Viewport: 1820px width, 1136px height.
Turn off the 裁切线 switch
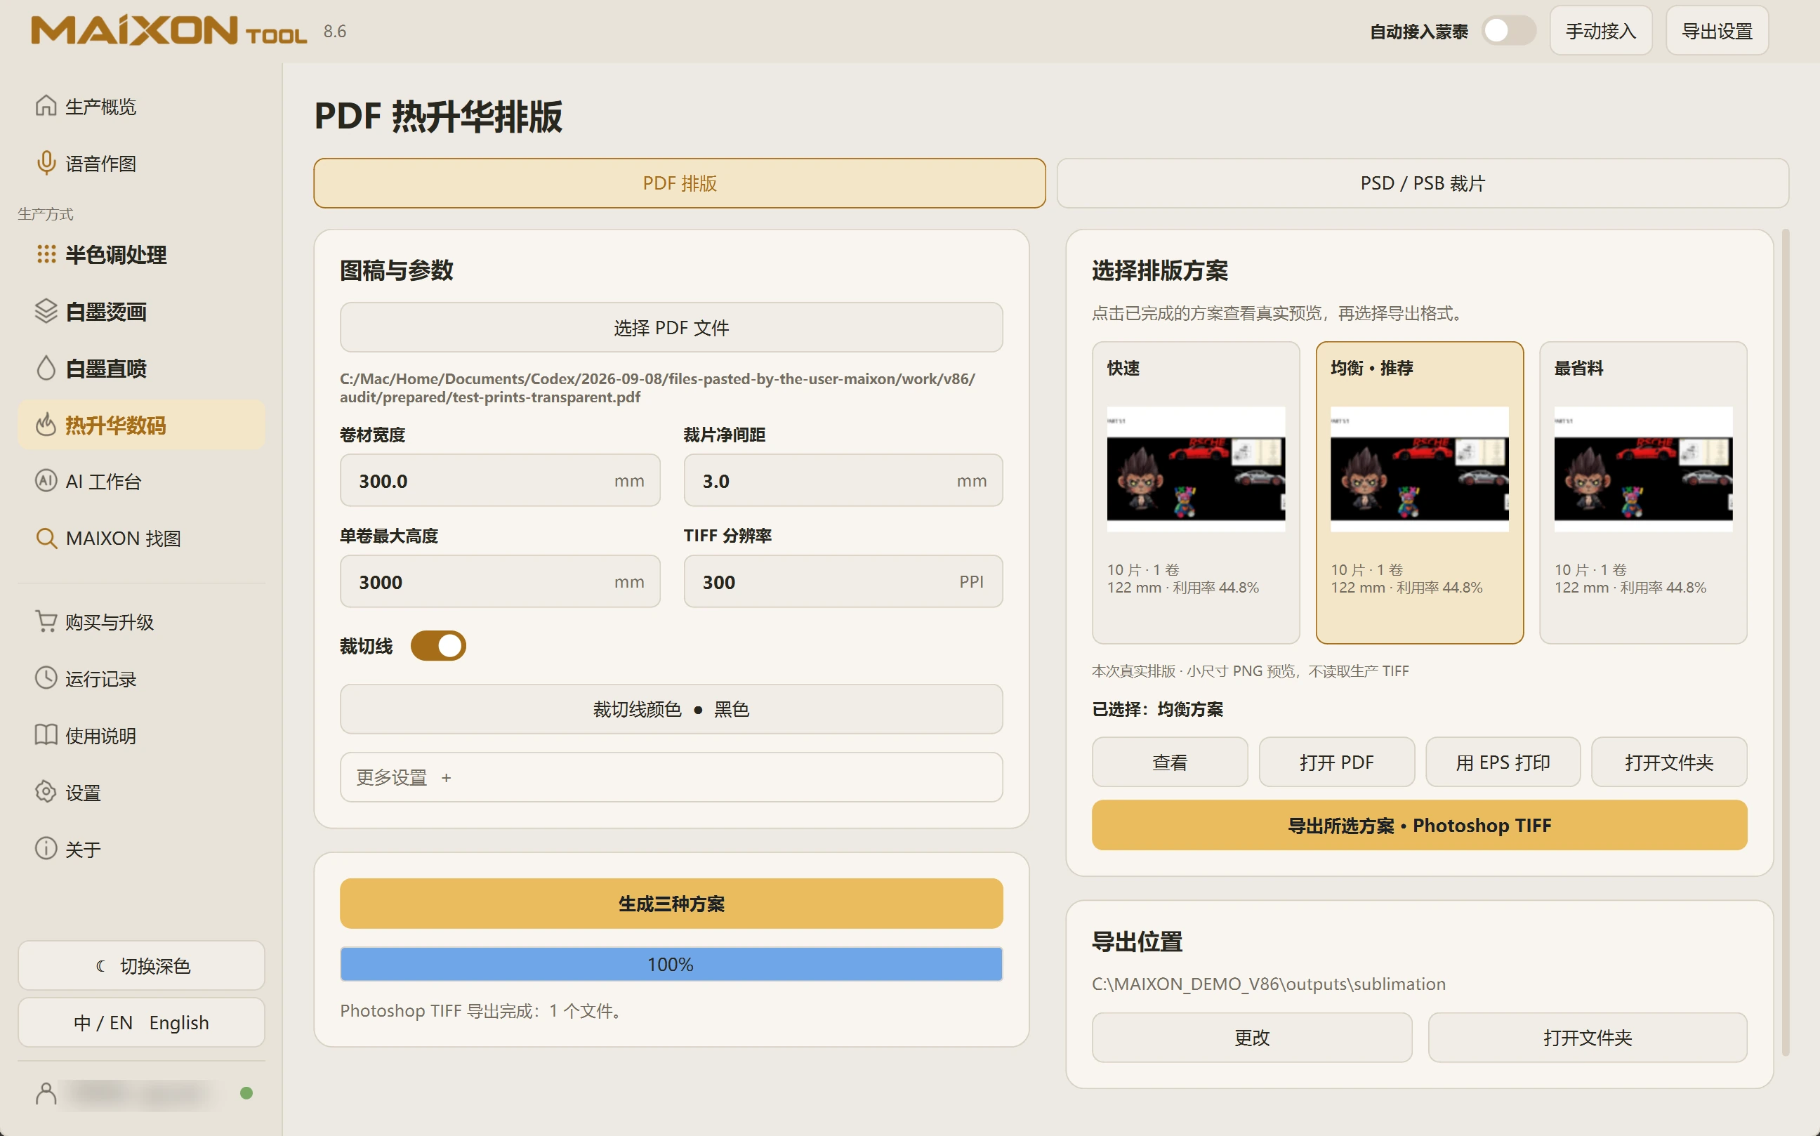pyautogui.click(x=438, y=646)
